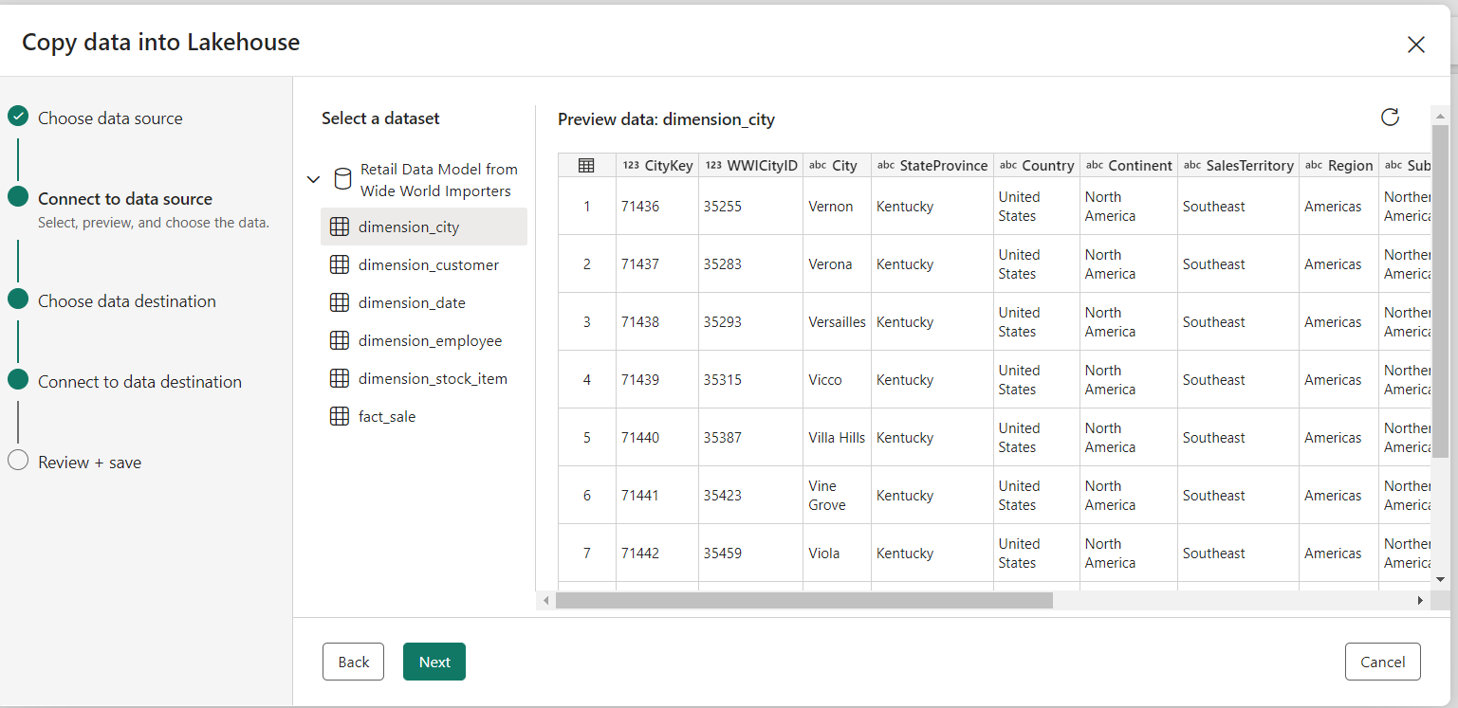Click the table icon next to dimension_customer
This screenshot has height=708, width=1458.
click(340, 264)
